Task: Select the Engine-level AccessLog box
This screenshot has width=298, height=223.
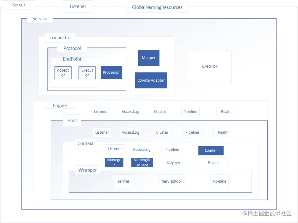Action: [130, 112]
